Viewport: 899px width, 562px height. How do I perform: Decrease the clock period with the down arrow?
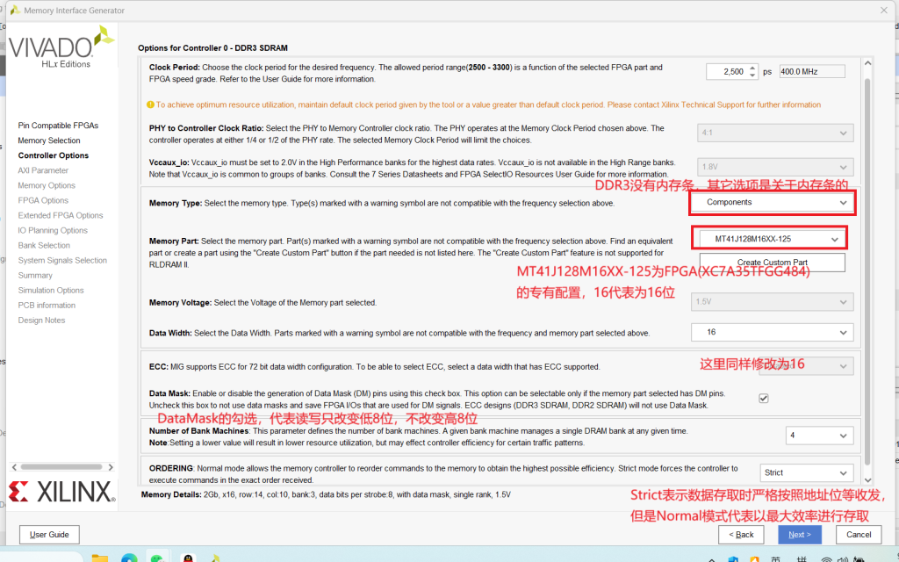(752, 76)
